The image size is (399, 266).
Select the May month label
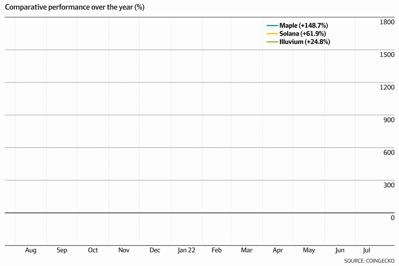click(x=309, y=250)
